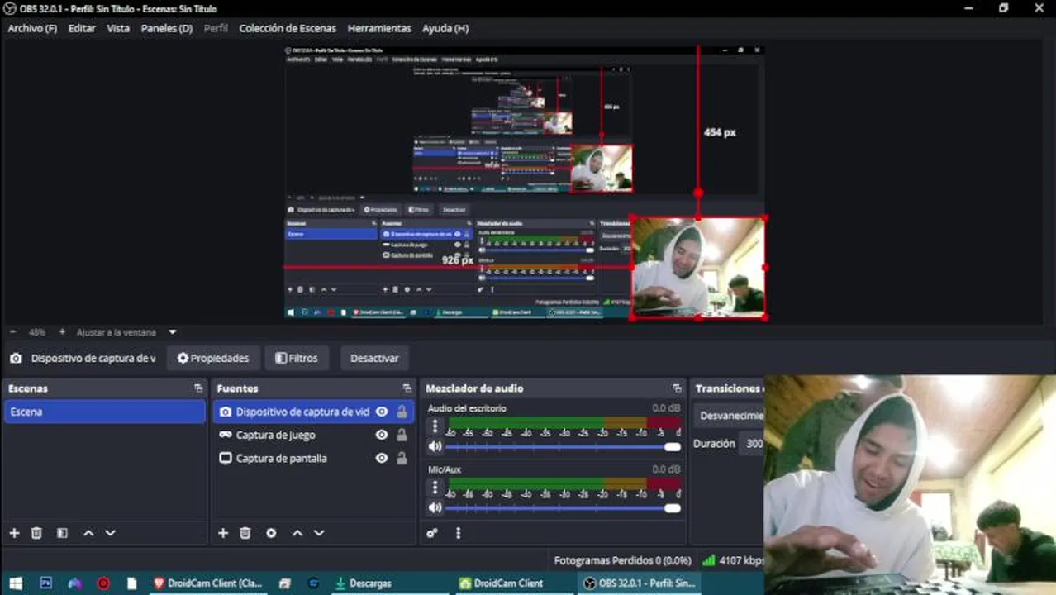This screenshot has height=595, width=1056.
Task: Undock the Fuentes panel
Action: click(x=407, y=388)
